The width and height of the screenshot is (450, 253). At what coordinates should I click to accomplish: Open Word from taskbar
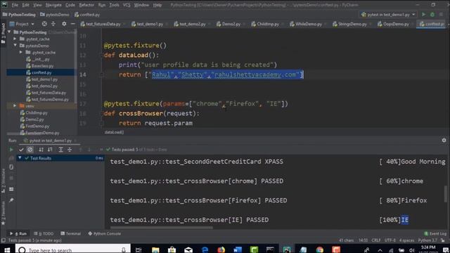pyautogui.click(x=238, y=249)
